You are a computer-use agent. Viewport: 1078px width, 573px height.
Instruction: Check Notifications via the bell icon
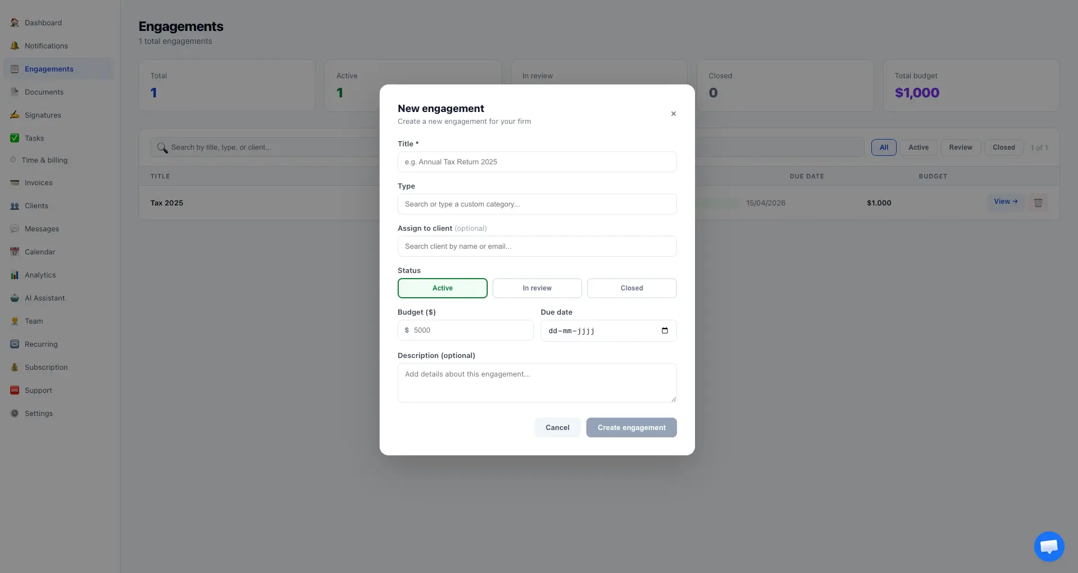click(46, 46)
